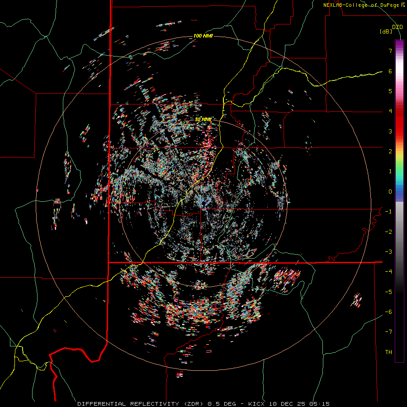The height and width of the screenshot is (407, 407).
Task: Click the KICX station identifier in the footer
Action: [x=256, y=404]
